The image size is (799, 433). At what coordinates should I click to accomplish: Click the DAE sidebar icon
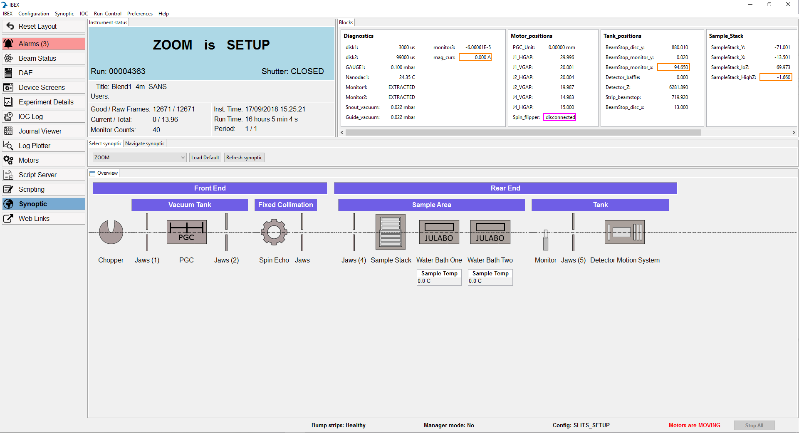coord(8,73)
